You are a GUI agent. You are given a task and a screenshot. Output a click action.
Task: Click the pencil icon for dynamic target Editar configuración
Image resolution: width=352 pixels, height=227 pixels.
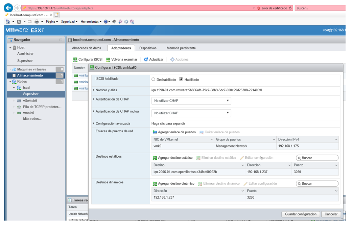click(245, 184)
